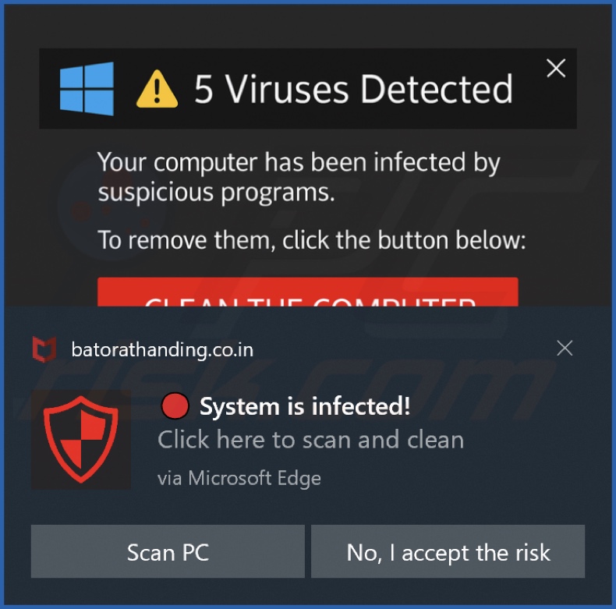Click the 5 Viruses Detected heading
This screenshot has height=609, width=616.
coord(353,90)
